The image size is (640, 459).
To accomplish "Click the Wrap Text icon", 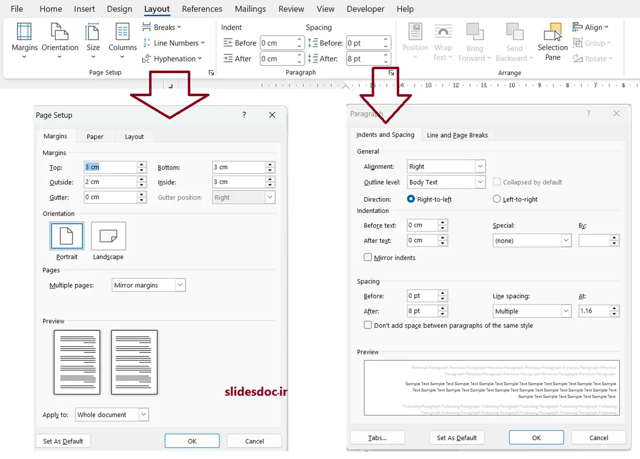I will (443, 32).
